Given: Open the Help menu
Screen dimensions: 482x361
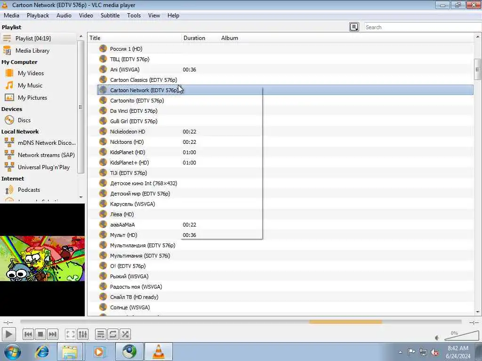Looking at the screenshot, I should point(173,16).
